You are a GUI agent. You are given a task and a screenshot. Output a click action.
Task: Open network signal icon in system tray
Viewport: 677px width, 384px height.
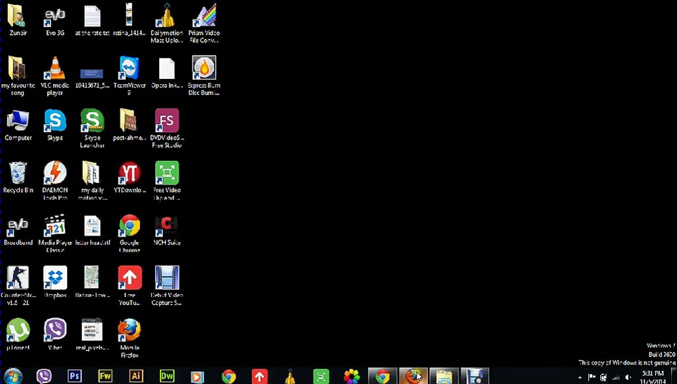(616, 378)
